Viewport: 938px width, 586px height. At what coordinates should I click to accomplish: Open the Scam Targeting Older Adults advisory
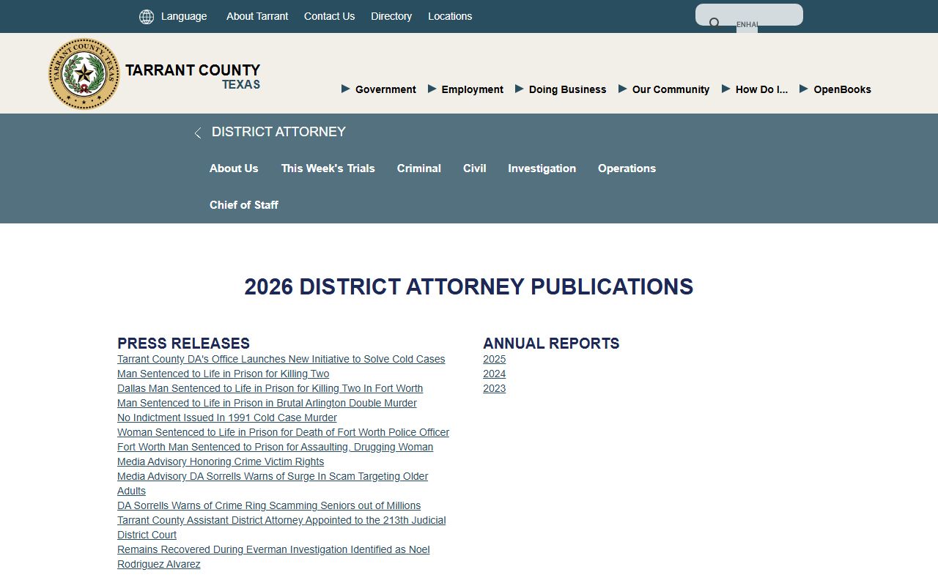pyautogui.click(x=273, y=483)
